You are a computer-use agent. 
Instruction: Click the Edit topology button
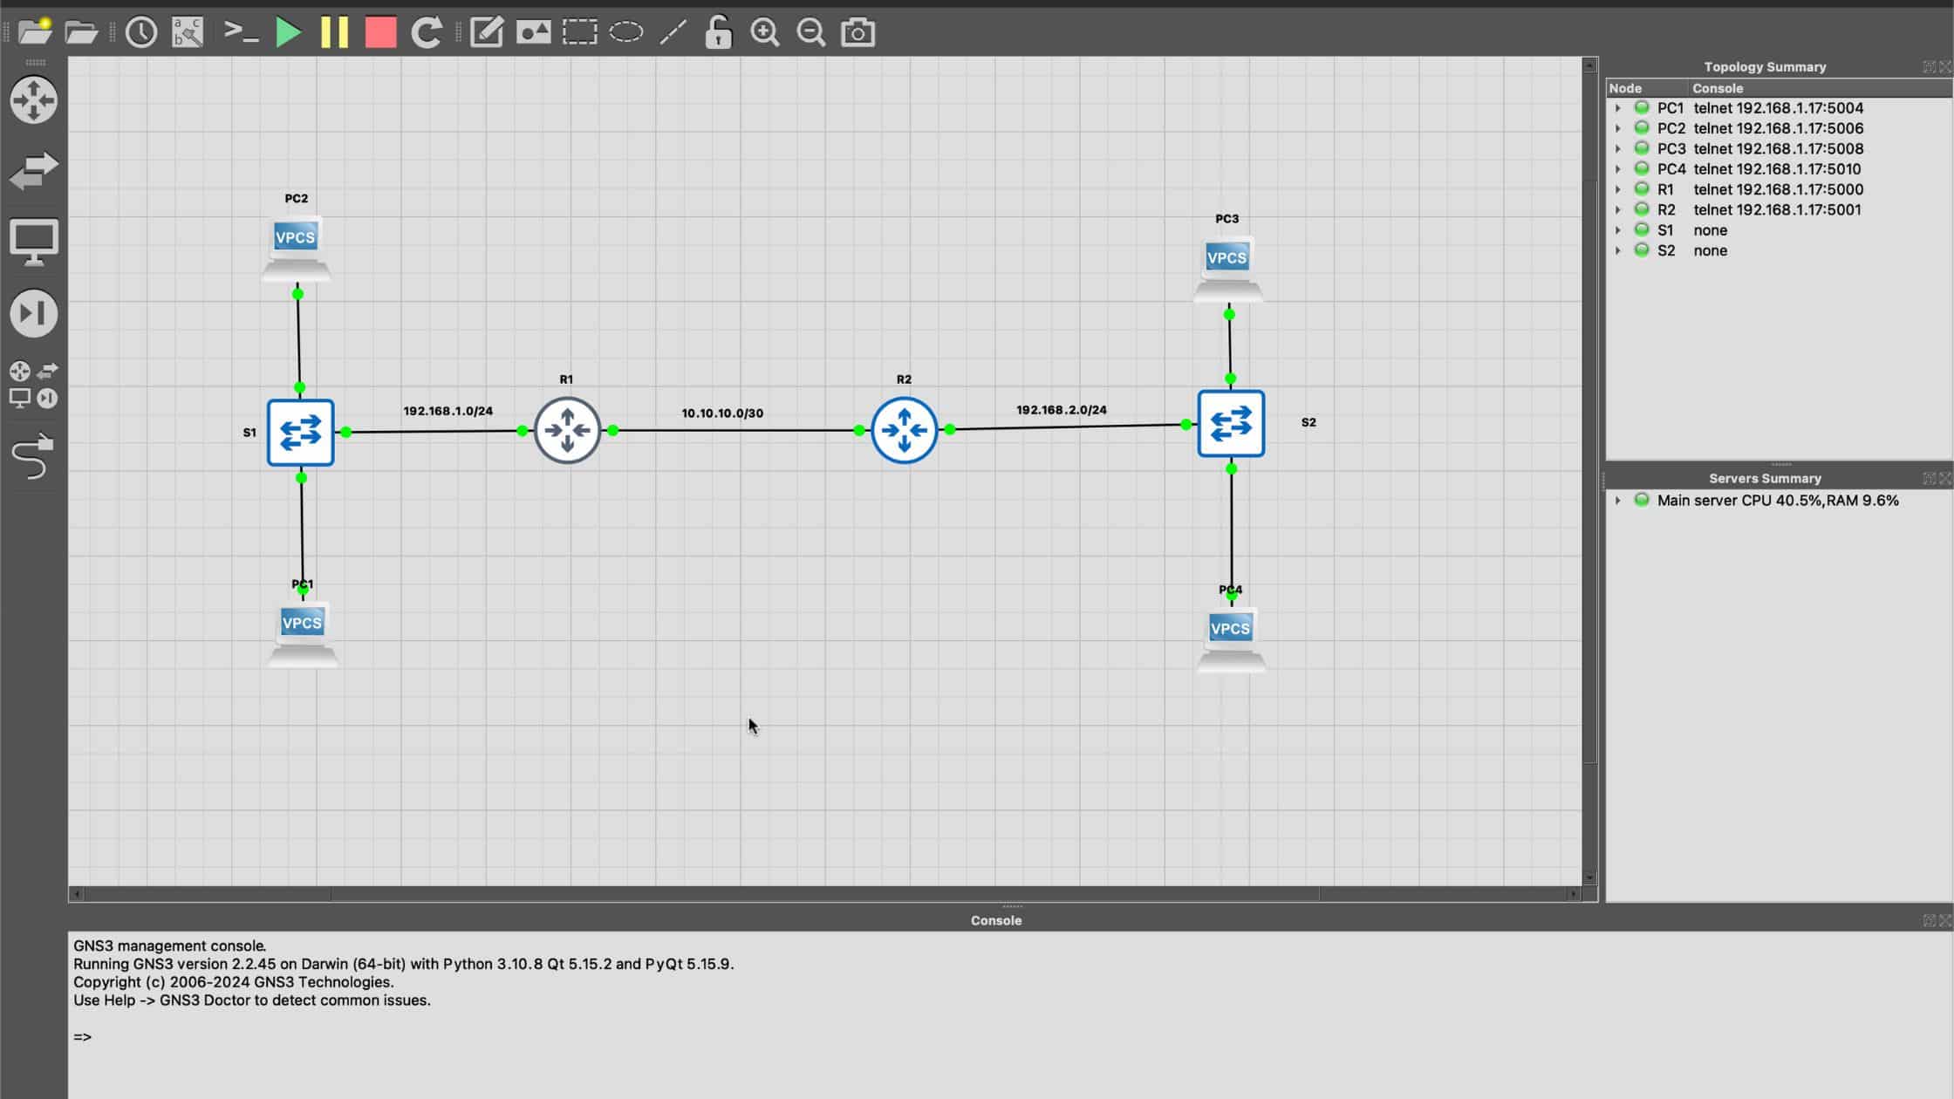pyautogui.click(x=486, y=31)
